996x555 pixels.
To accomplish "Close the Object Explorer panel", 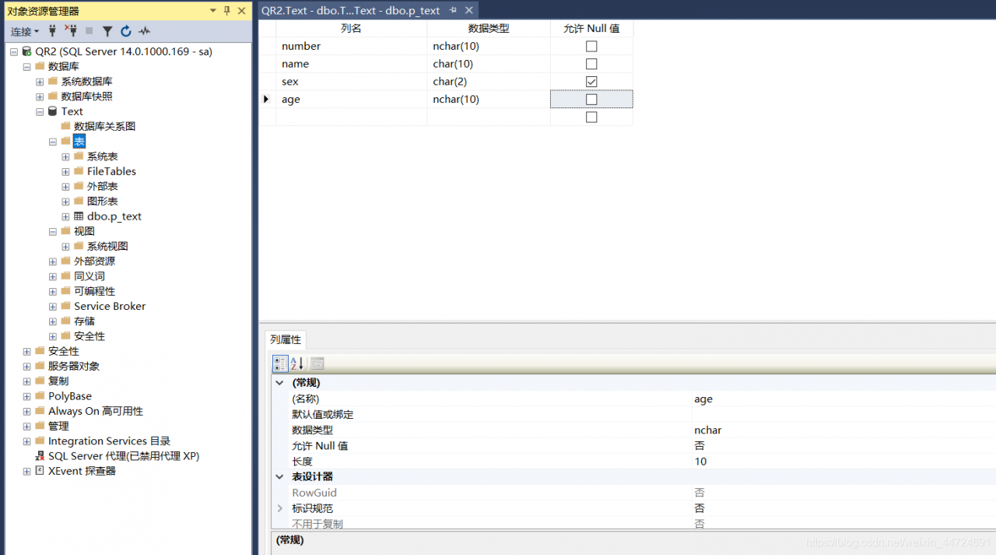I will (242, 11).
